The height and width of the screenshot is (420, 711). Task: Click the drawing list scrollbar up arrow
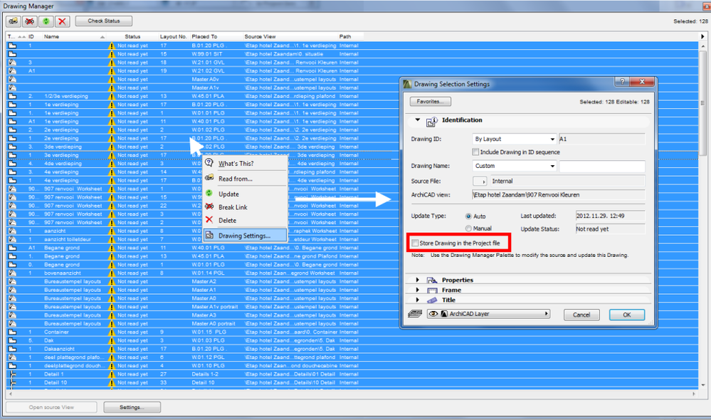(703, 46)
